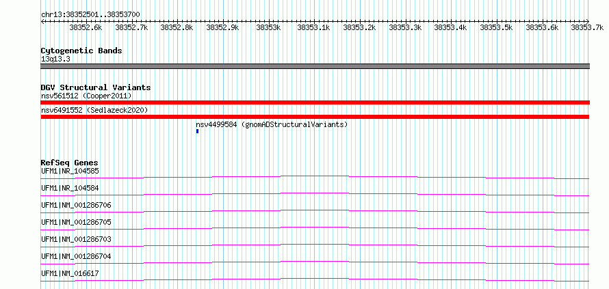Open variant nsv4499584 (gnomADStructuralVariants) label
This screenshot has width=609, height=289.
(x=272, y=124)
